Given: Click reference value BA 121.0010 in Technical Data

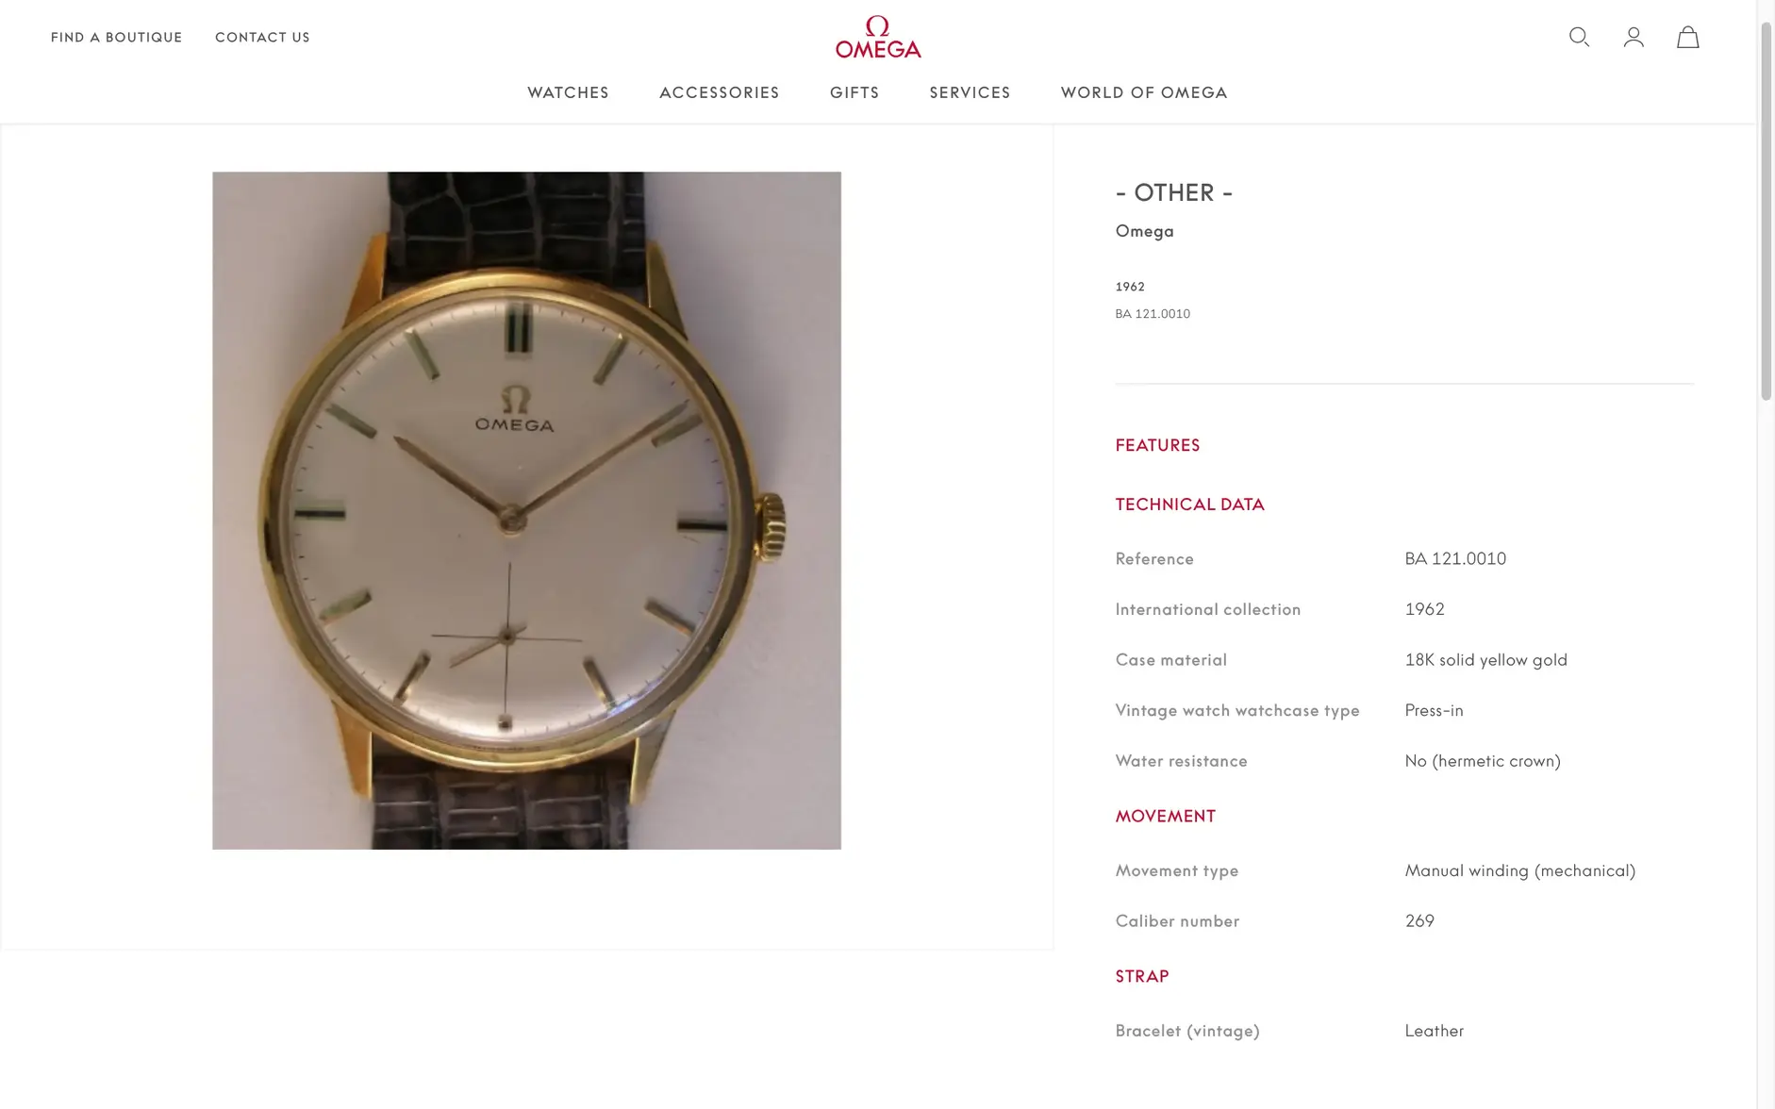Looking at the screenshot, I should (1455, 559).
